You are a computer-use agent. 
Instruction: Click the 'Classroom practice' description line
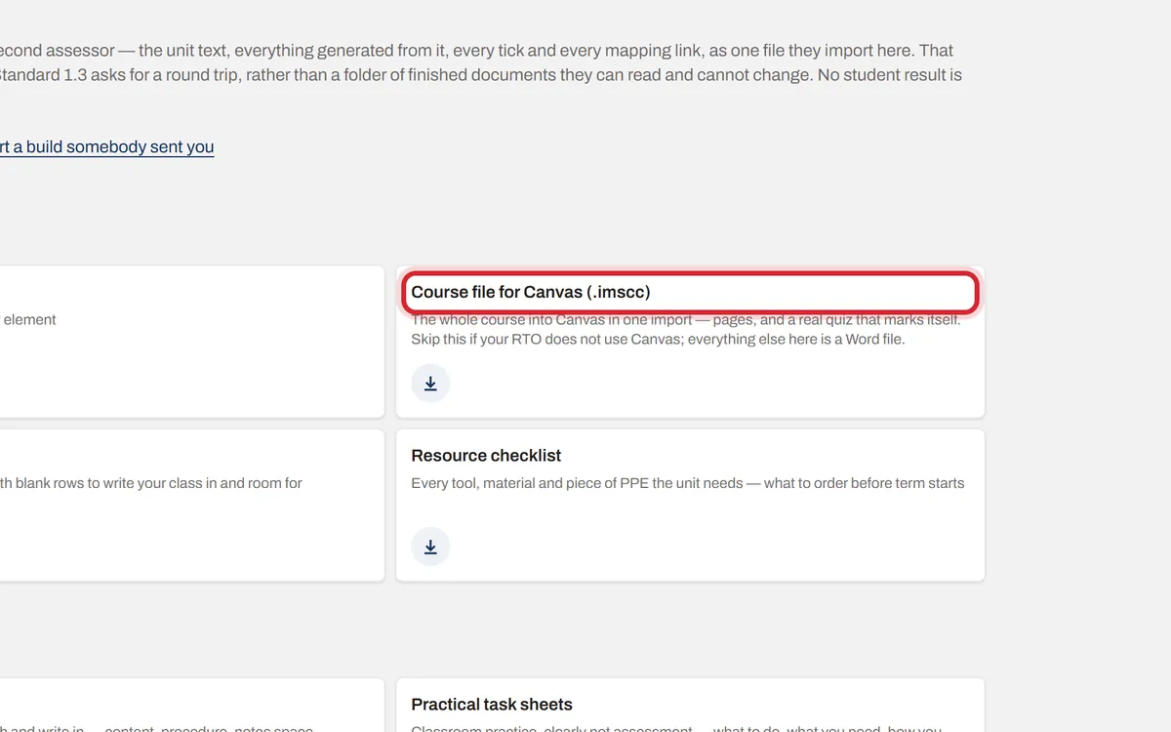coord(676,727)
